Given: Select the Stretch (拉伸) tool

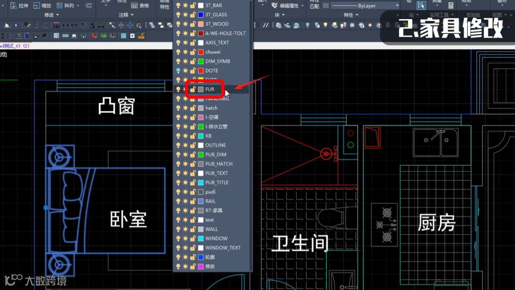Looking at the screenshot, I should (x=19, y=6).
